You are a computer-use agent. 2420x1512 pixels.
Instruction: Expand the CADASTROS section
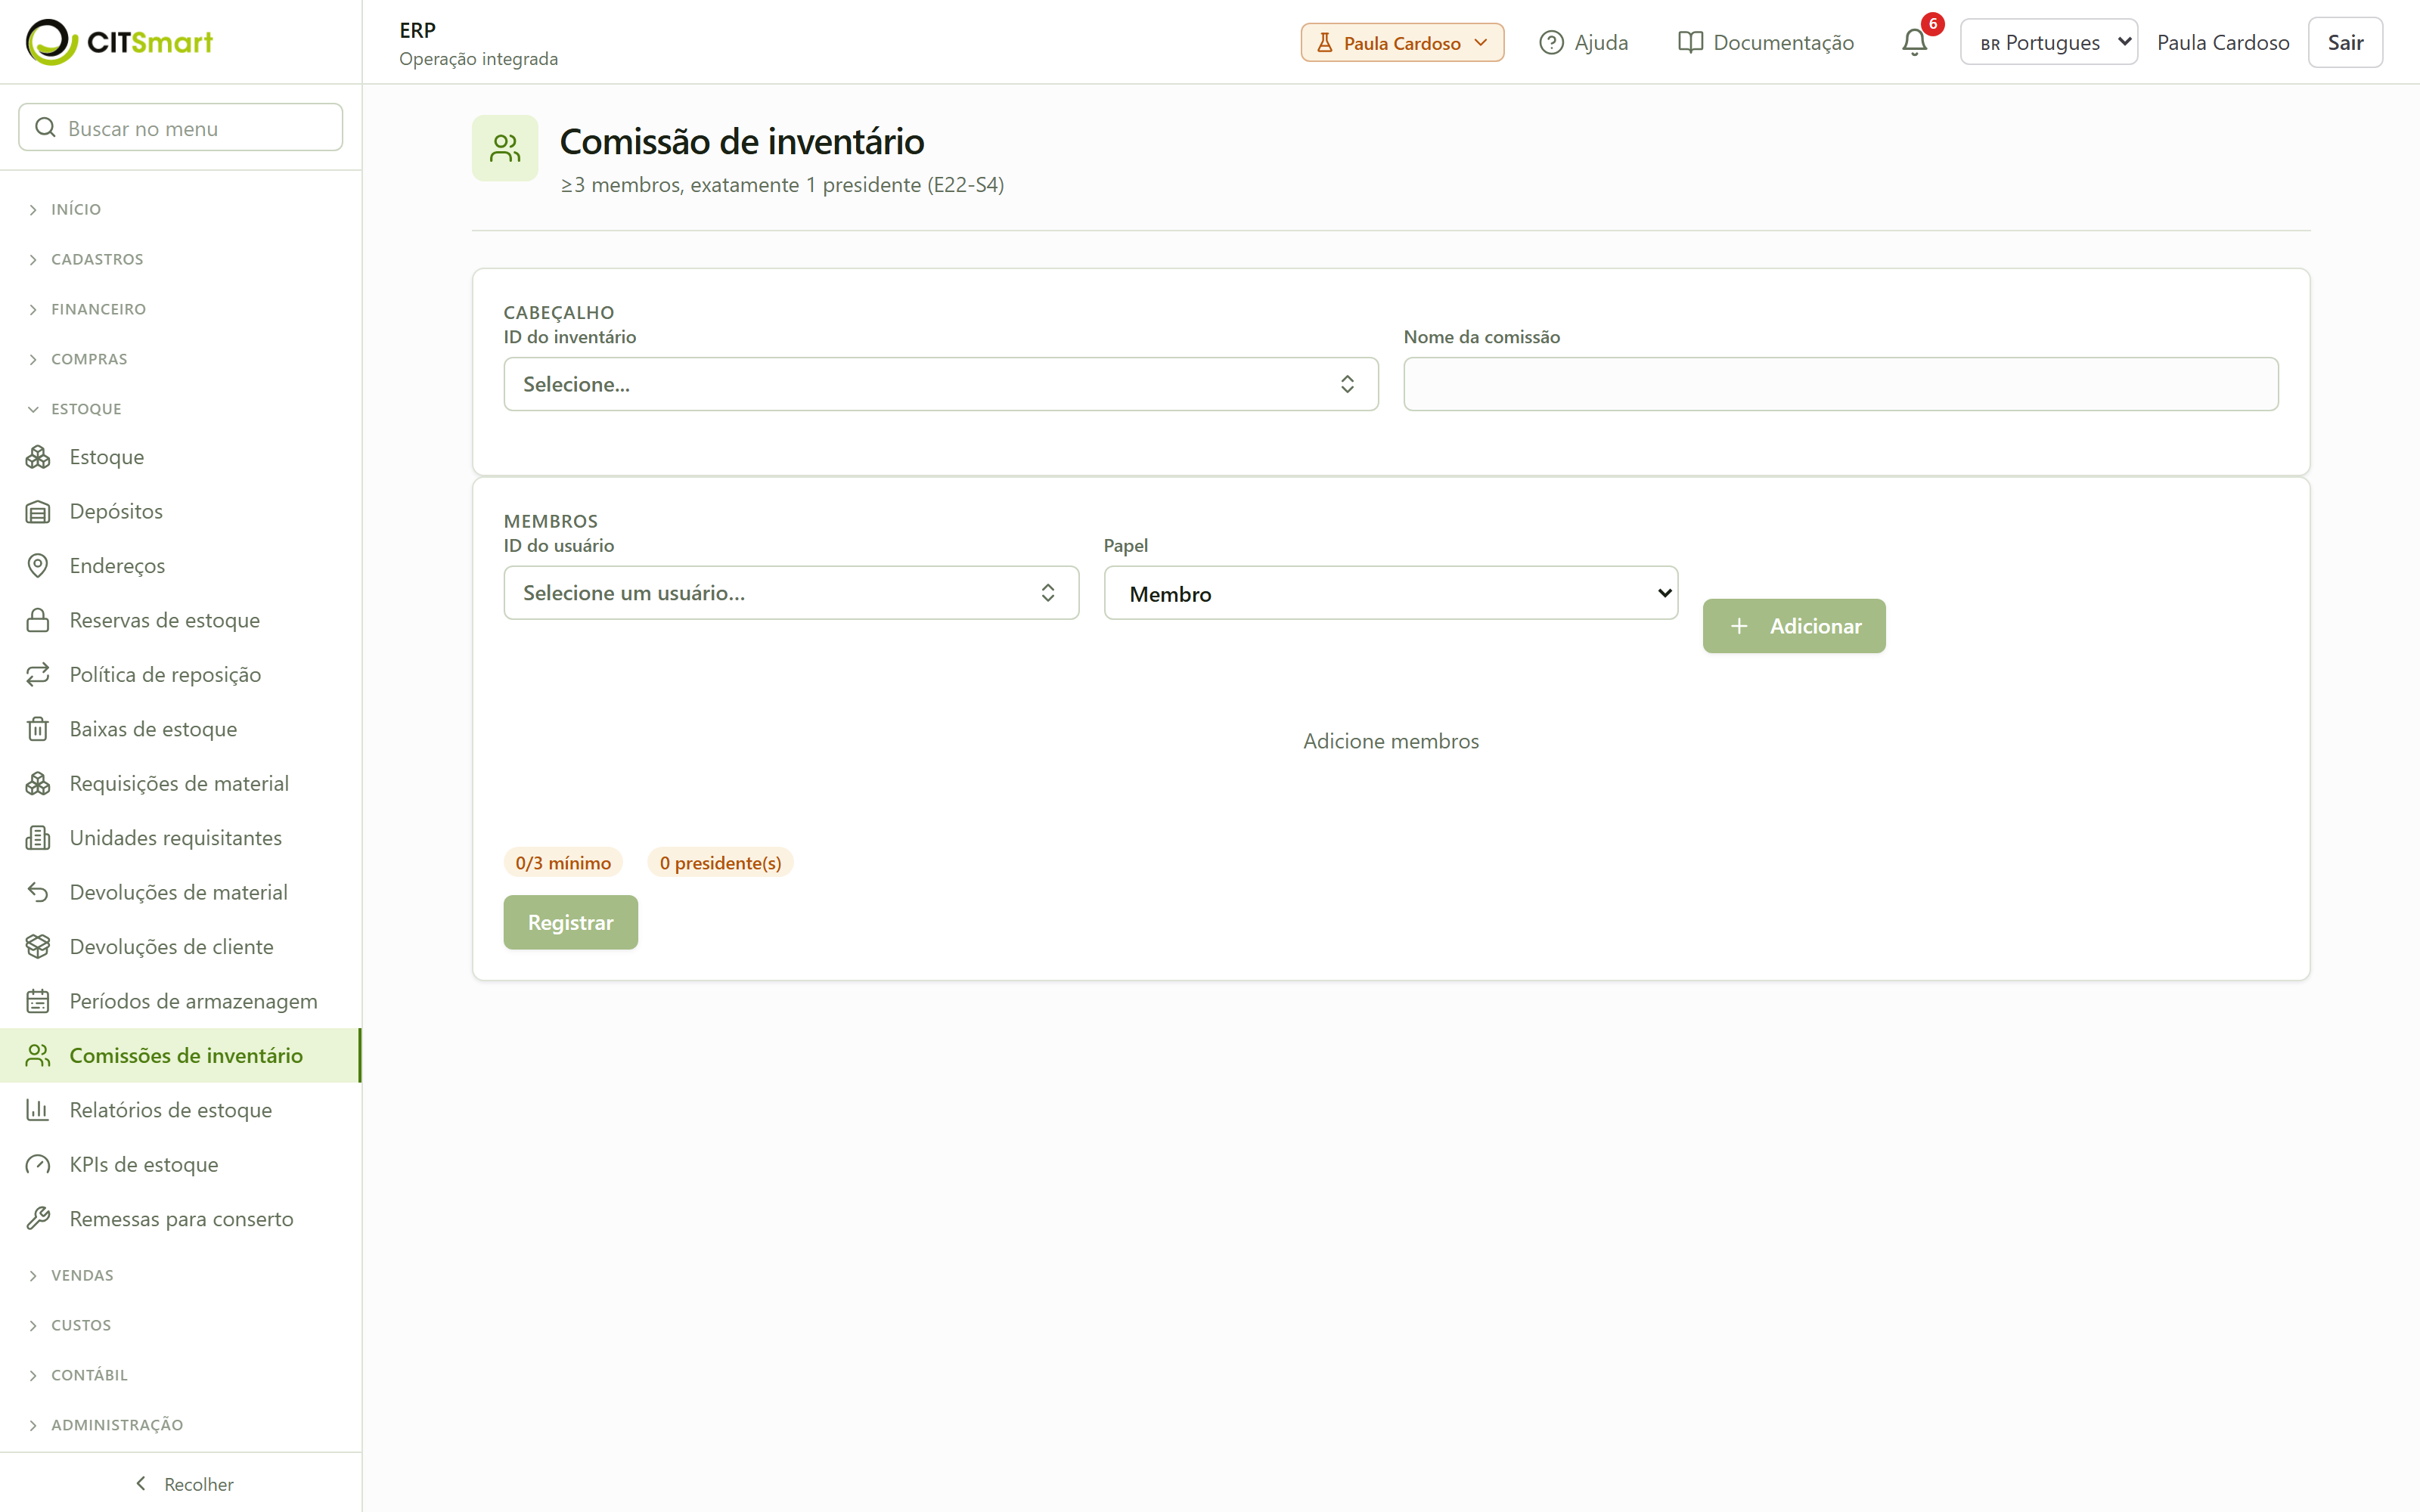(x=85, y=259)
